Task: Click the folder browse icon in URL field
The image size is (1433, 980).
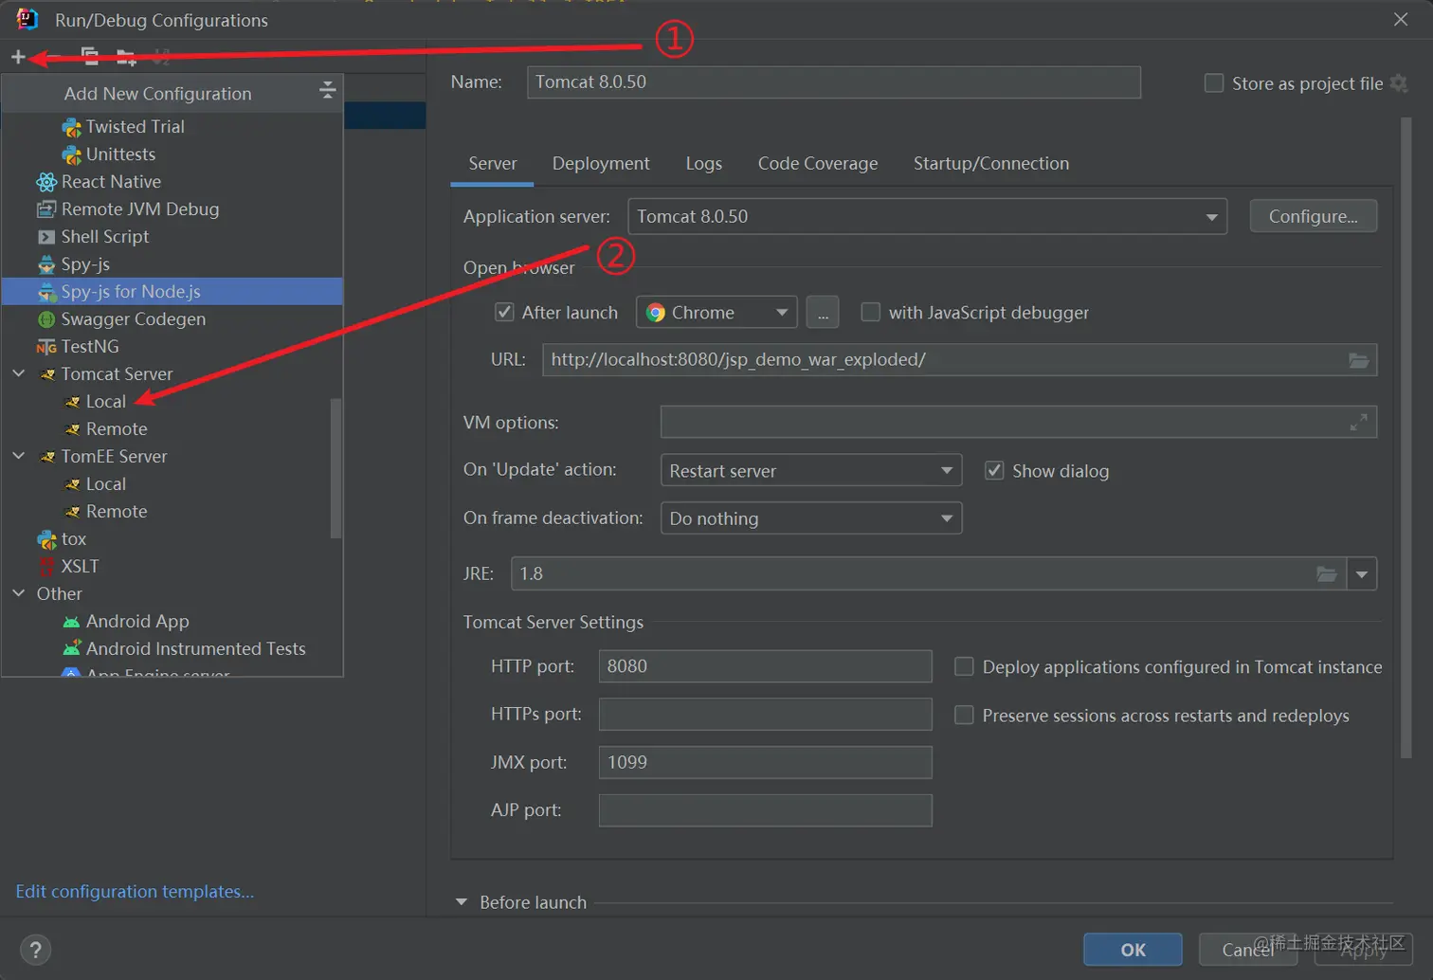Action: click(1358, 360)
